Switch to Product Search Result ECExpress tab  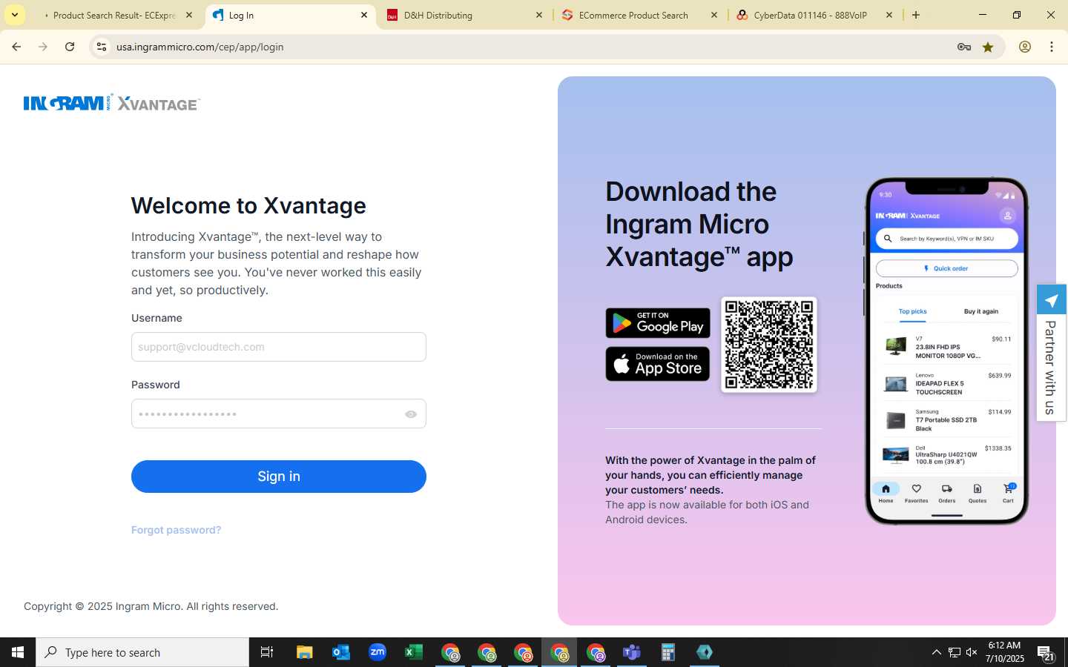[114, 15]
